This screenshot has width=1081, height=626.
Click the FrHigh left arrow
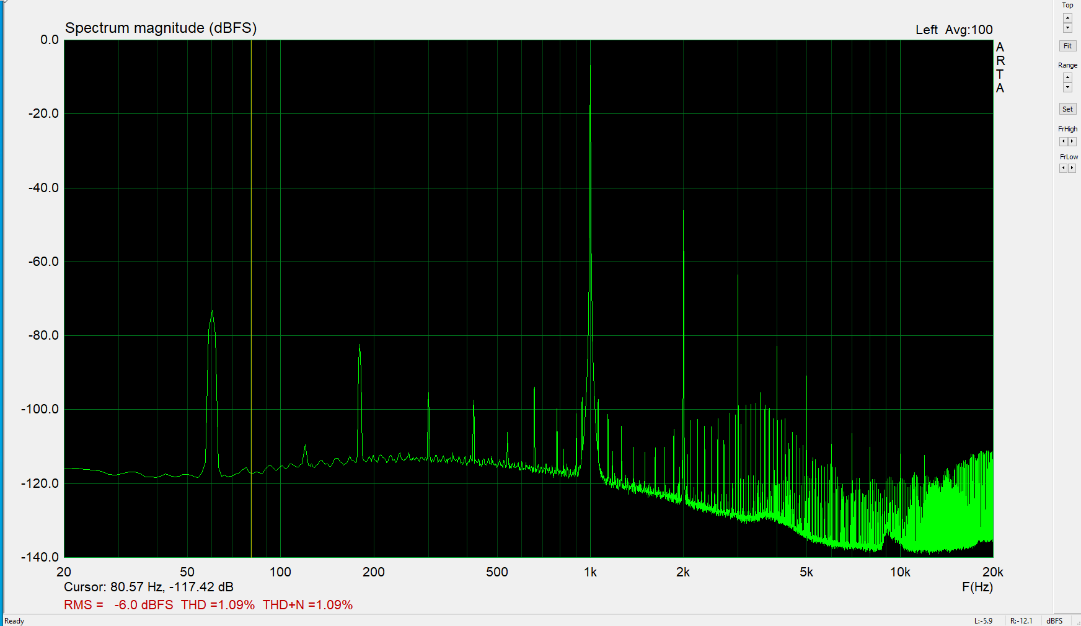(x=1064, y=141)
